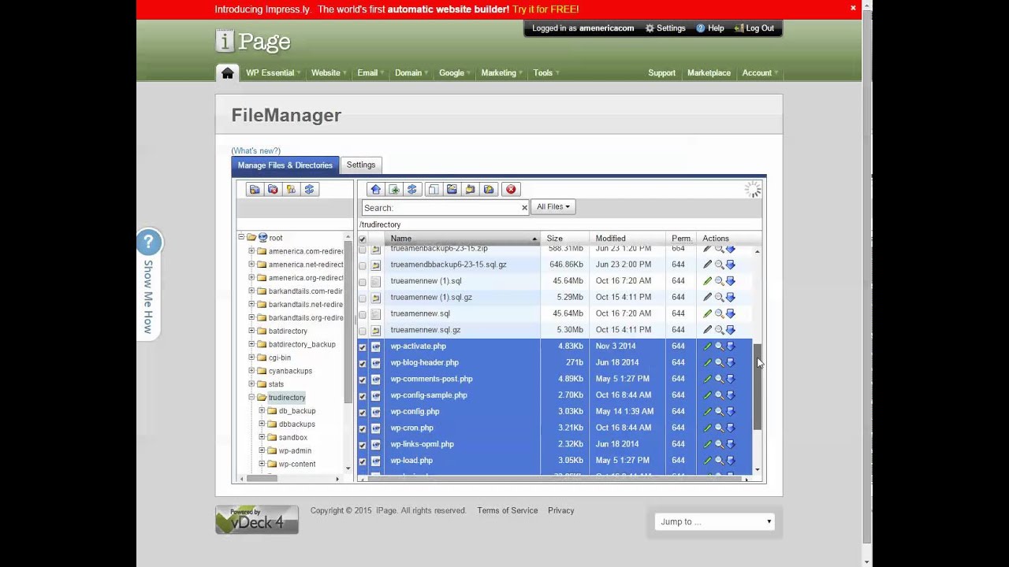Click the Home icon in the main navigation
The height and width of the screenshot is (567, 1009).
tap(227, 72)
